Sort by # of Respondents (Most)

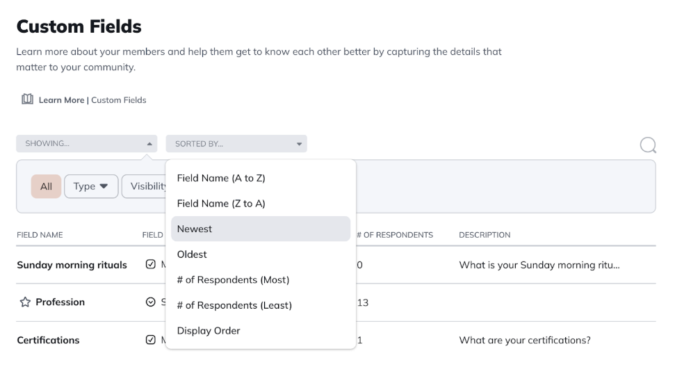[x=233, y=279]
